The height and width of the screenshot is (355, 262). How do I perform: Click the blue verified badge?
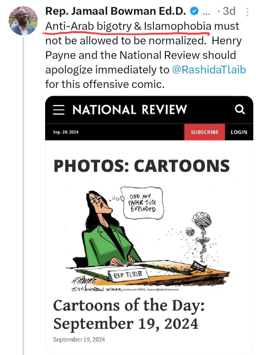pyautogui.click(x=195, y=11)
